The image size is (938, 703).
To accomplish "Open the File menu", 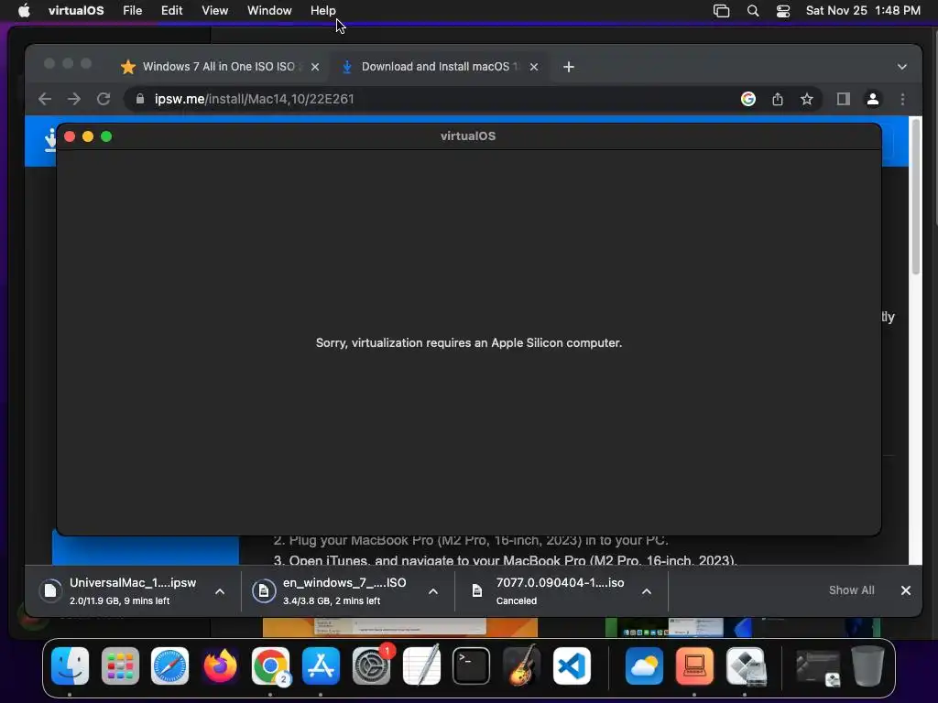I will tap(132, 10).
